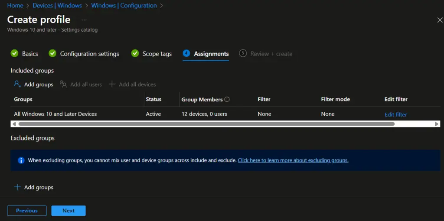
Task: Add groups under Excluded groups
Action: [x=34, y=187]
